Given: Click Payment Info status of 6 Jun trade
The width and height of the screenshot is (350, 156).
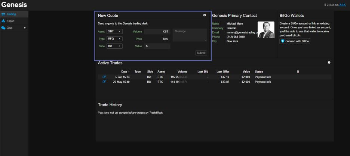Looking at the screenshot, I should (263, 77).
